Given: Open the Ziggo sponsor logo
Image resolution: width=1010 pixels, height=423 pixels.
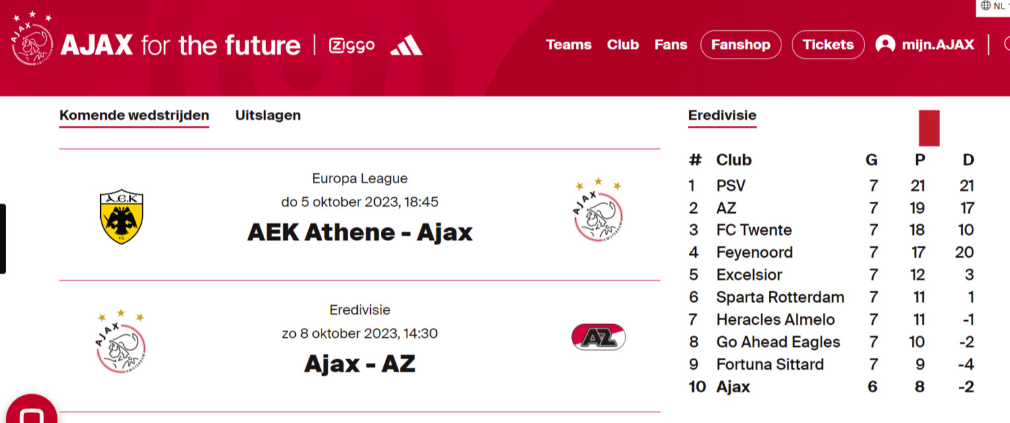Looking at the screenshot, I should coord(352,45).
